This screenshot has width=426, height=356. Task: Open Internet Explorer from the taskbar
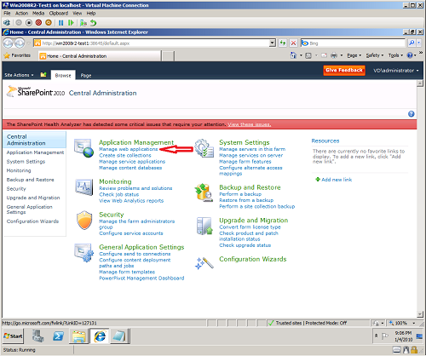click(100, 336)
